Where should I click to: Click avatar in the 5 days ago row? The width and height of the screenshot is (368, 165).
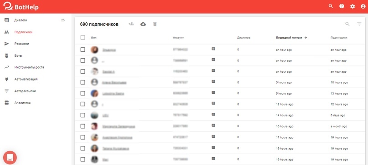click(x=94, y=115)
